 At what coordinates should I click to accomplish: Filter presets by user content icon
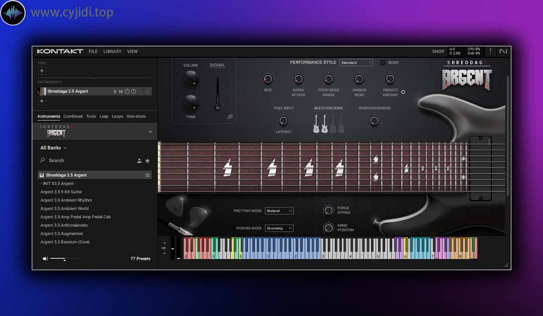pos(139,161)
